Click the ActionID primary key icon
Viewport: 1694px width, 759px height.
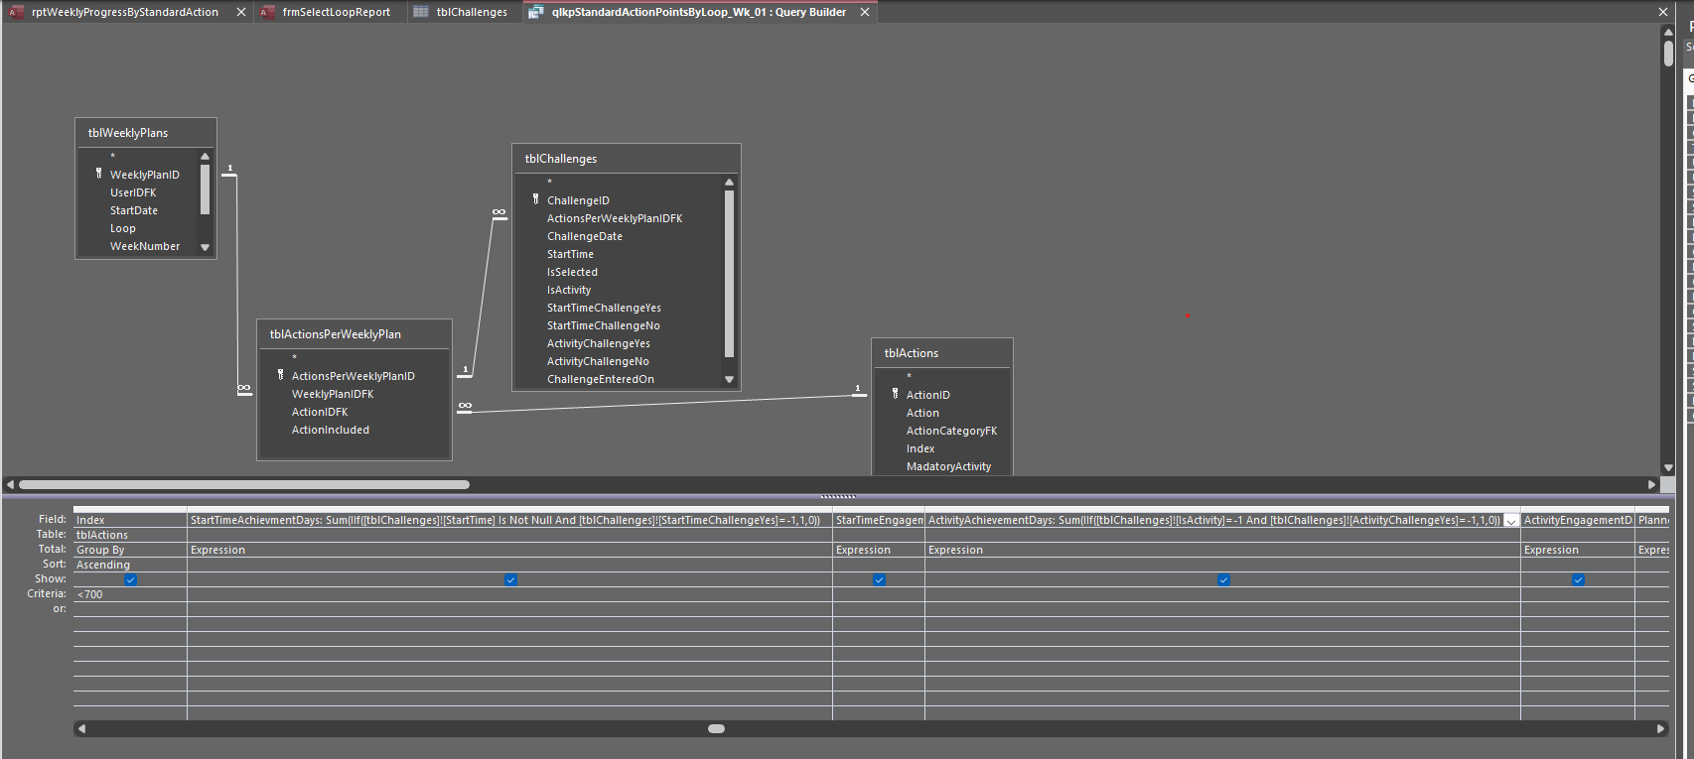point(896,394)
